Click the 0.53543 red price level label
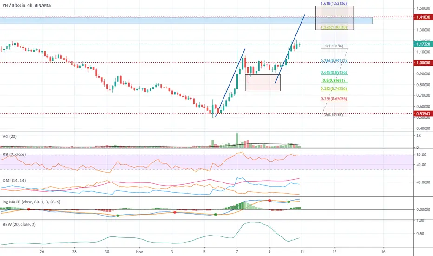433x256 pixels. (423, 114)
